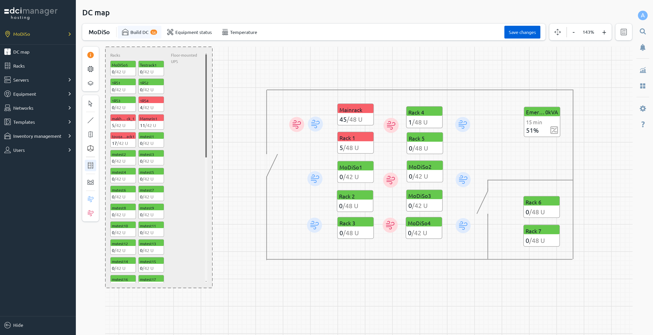Open the map settings gear tool
Screen dimensions: 653x335
click(90, 69)
